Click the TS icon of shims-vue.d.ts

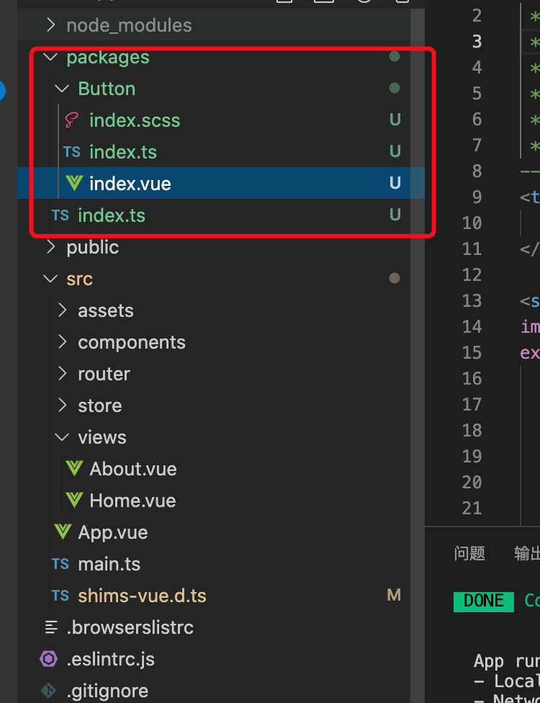click(60, 596)
